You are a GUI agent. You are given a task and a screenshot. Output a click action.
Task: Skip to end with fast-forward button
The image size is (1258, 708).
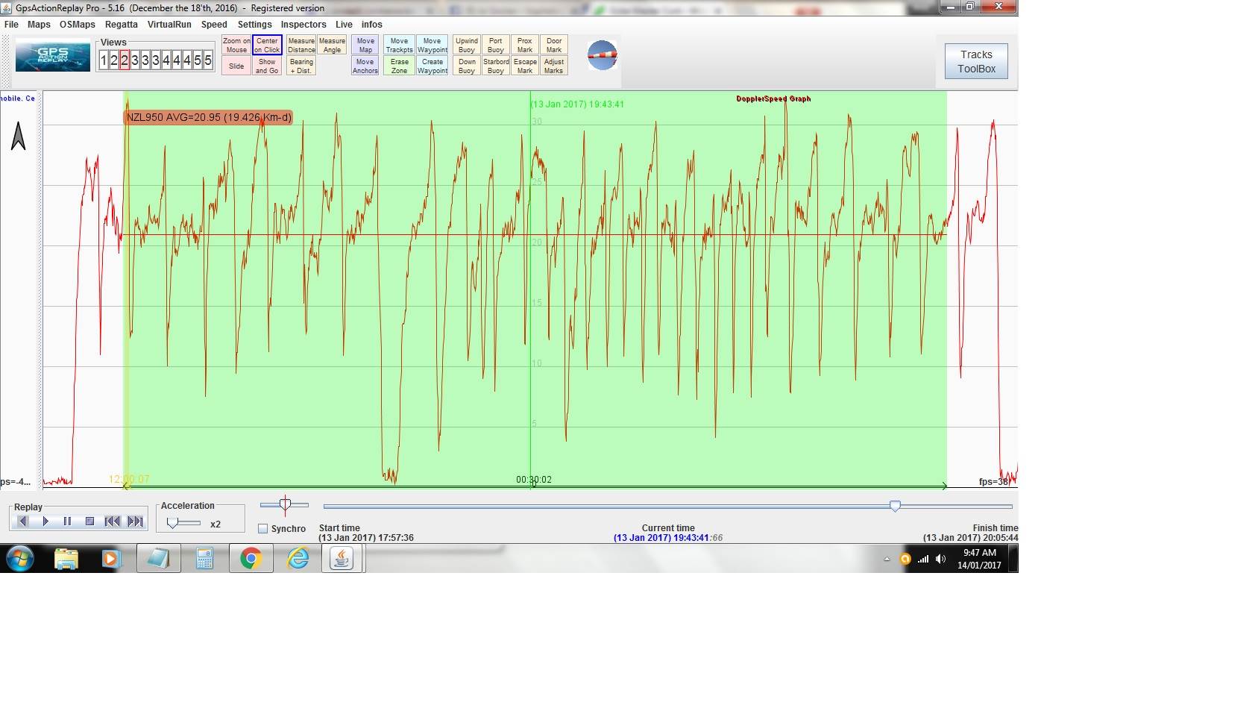point(135,521)
